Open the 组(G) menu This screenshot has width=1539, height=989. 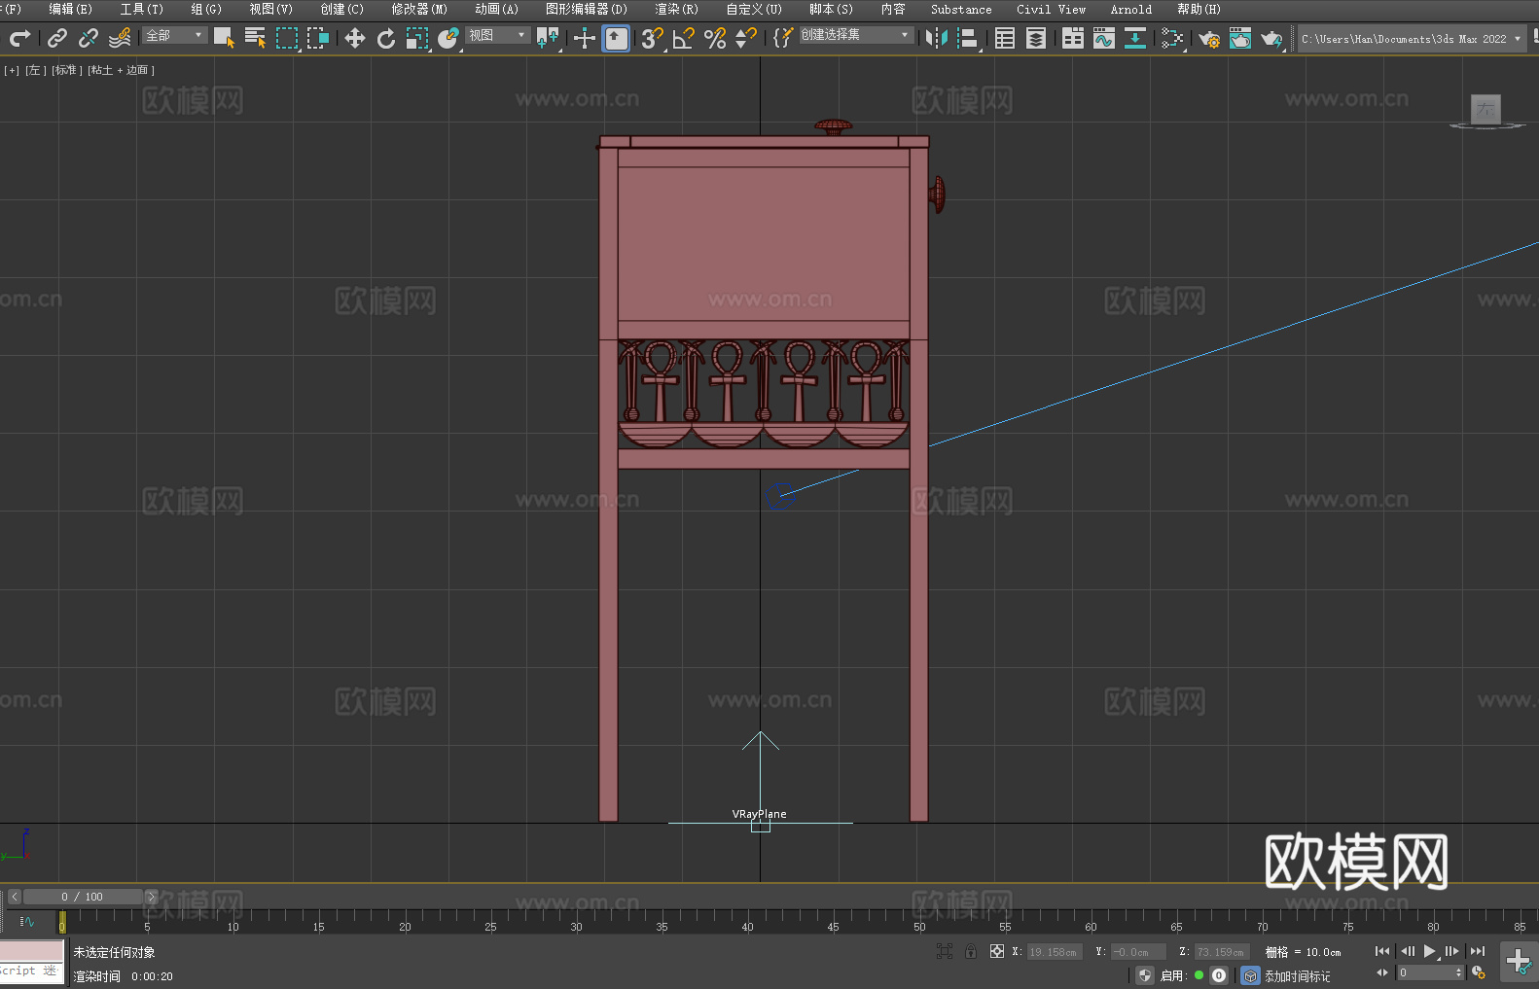pos(206,9)
